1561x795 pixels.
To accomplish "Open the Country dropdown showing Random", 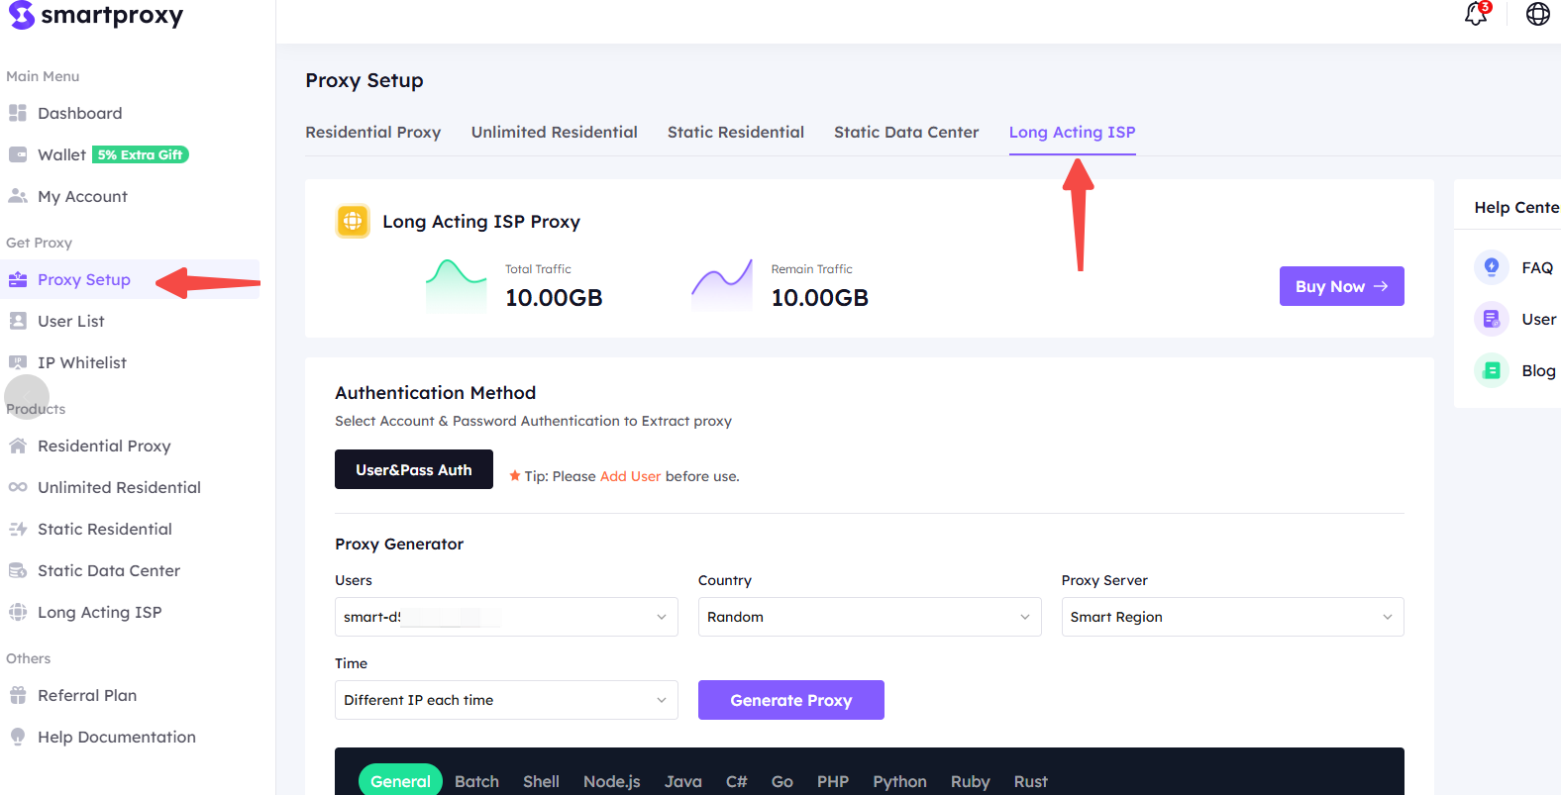I will point(870,617).
